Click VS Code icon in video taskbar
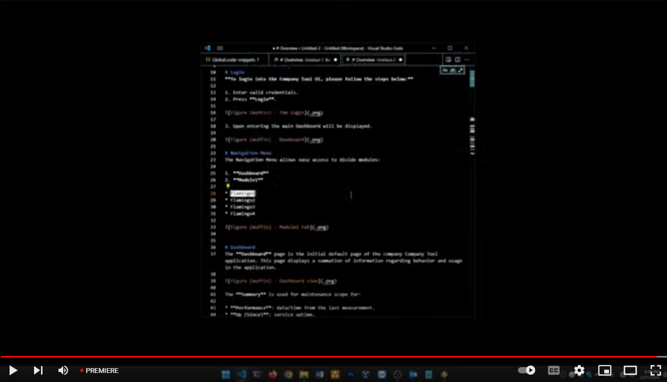Screen dimensions: 667x382 coord(241,375)
